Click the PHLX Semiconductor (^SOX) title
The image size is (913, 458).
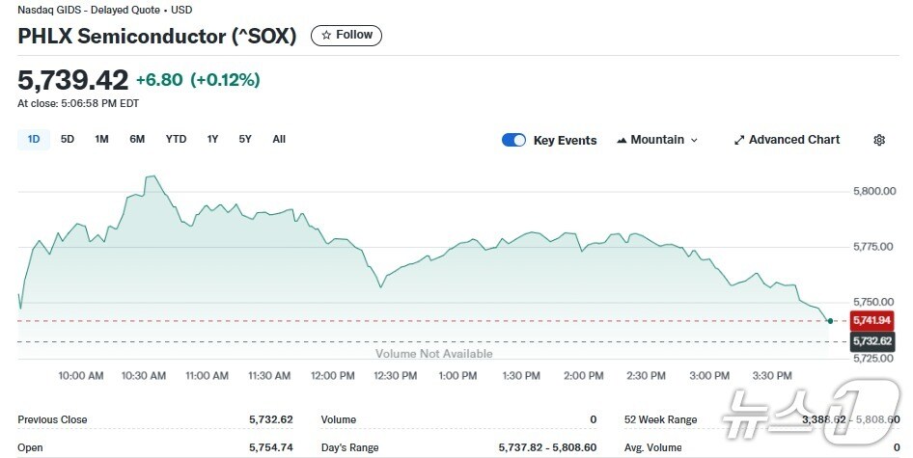(157, 37)
